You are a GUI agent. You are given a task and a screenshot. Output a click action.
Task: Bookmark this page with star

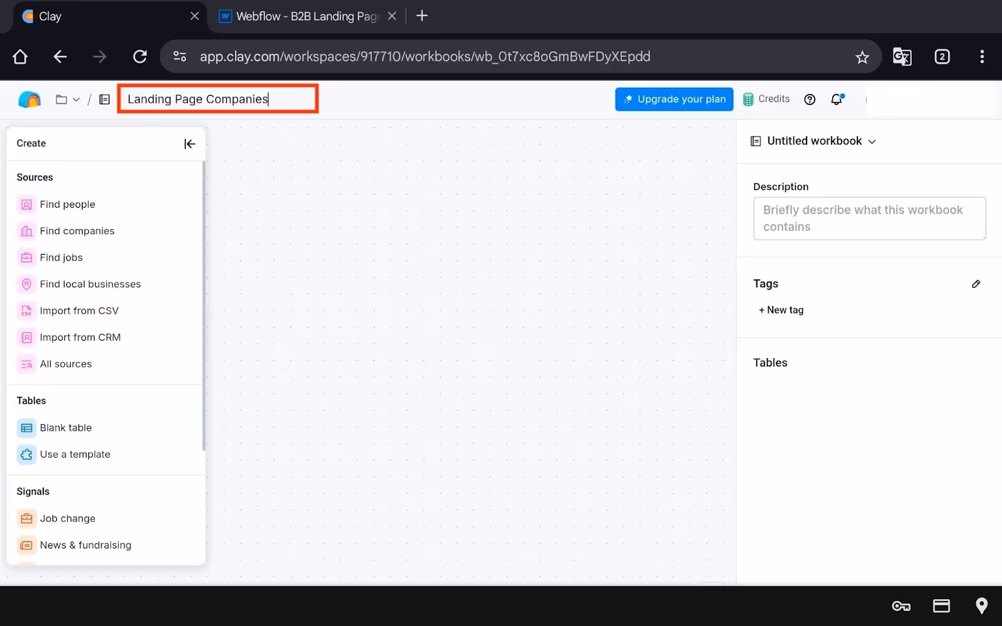tap(862, 58)
